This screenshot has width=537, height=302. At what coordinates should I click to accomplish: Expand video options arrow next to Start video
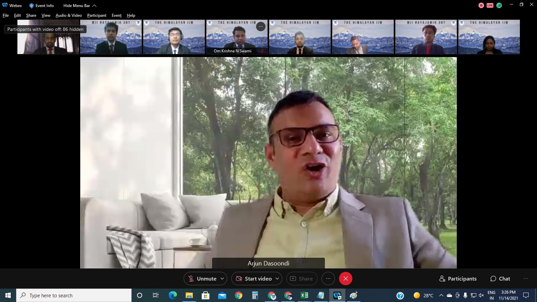(x=277, y=279)
